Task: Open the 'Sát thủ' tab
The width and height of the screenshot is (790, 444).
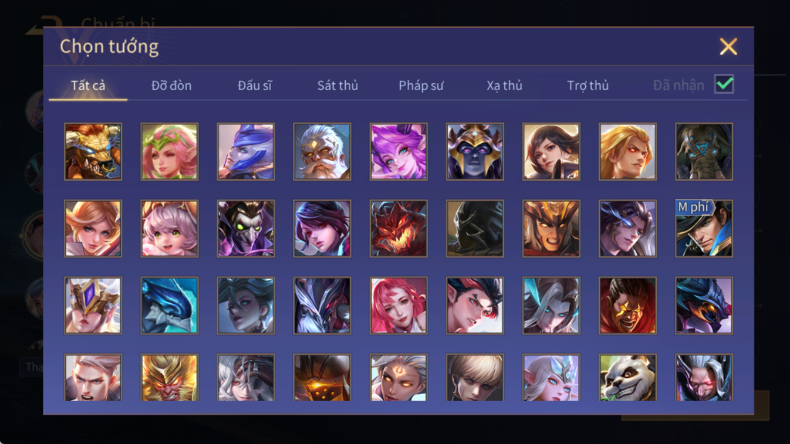Action: [x=337, y=86]
